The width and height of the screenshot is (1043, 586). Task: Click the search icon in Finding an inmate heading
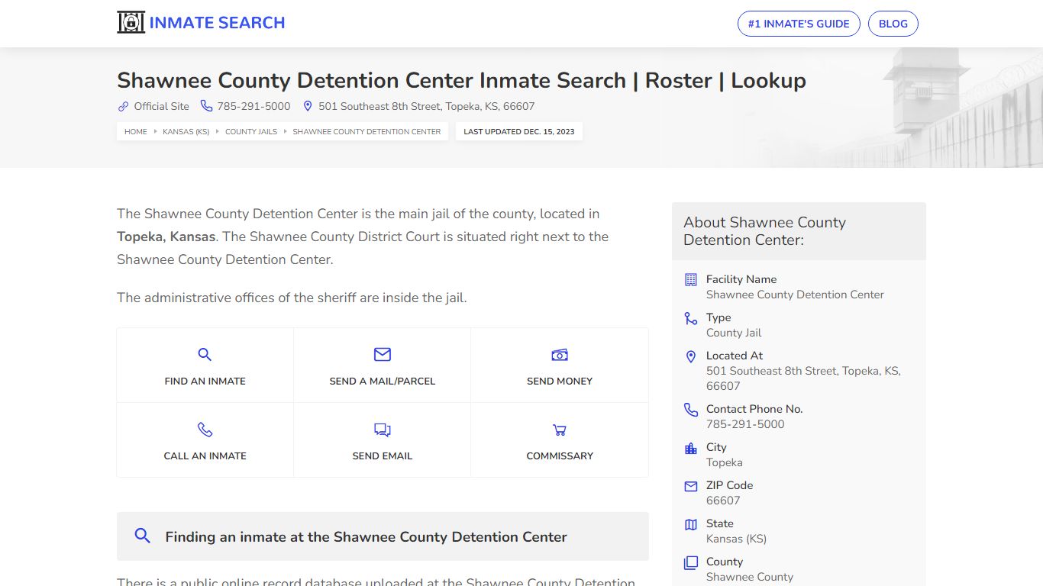[x=142, y=536]
